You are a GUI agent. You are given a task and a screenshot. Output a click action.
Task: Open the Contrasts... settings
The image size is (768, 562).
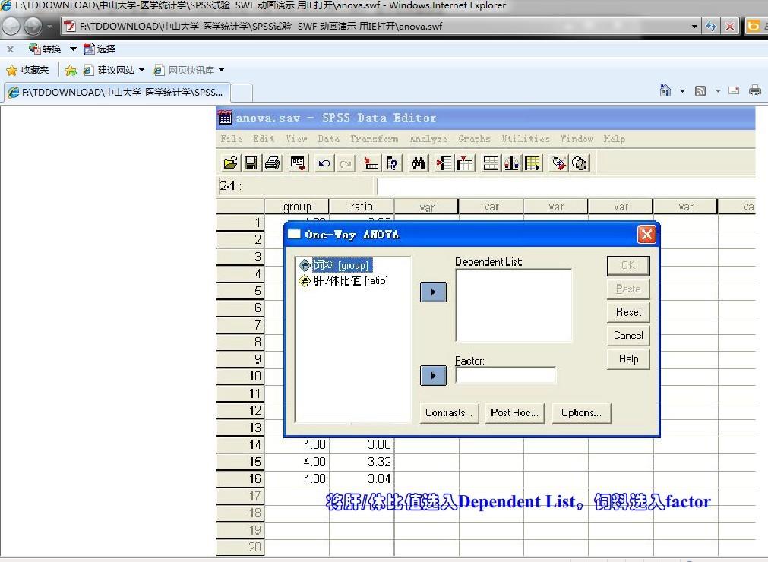449,412
